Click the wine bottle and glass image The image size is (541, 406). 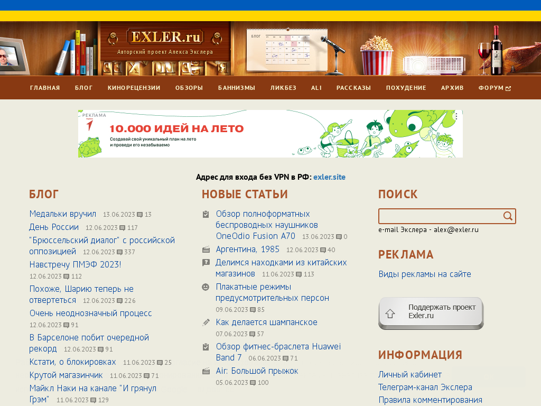pos(490,51)
